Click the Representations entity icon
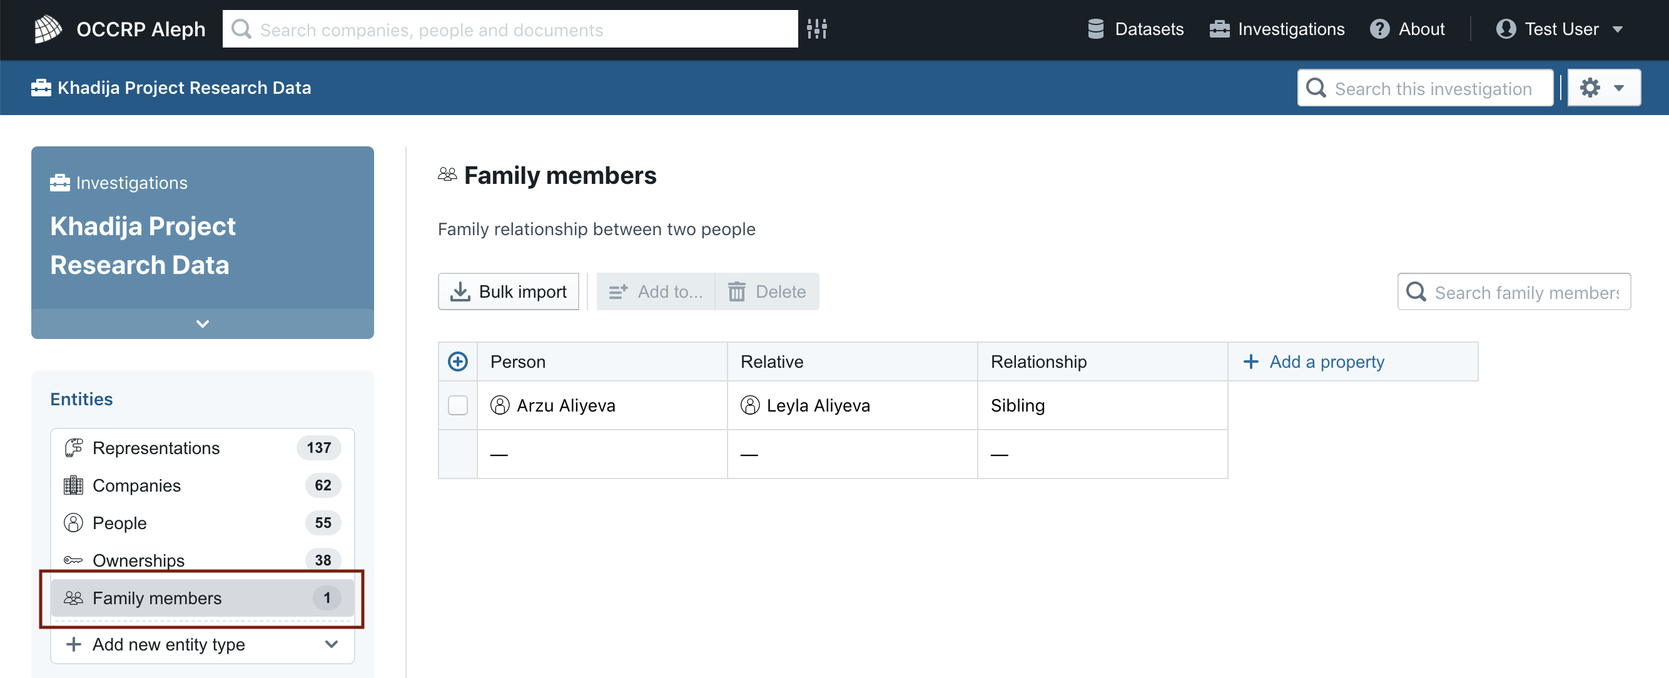1669x678 pixels. click(x=74, y=447)
